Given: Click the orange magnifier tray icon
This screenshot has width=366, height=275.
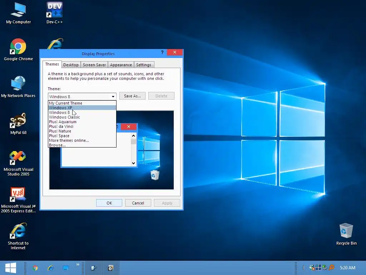Looking at the screenshot, I should [x=331, y=267].
